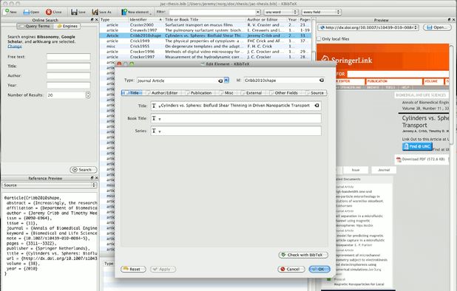Close the Reference Preview panel
457x291 pixels.
click(96, 178)
